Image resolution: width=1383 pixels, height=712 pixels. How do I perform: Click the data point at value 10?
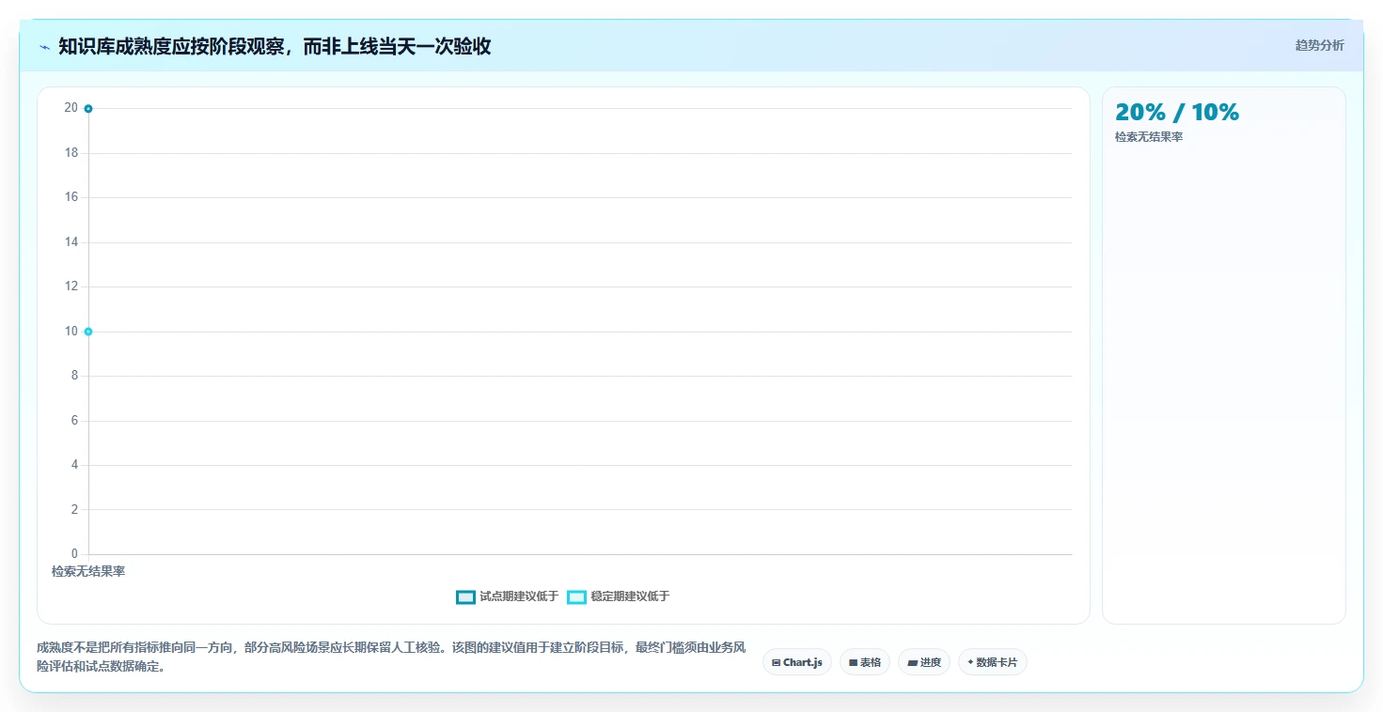tap(88, 332)
